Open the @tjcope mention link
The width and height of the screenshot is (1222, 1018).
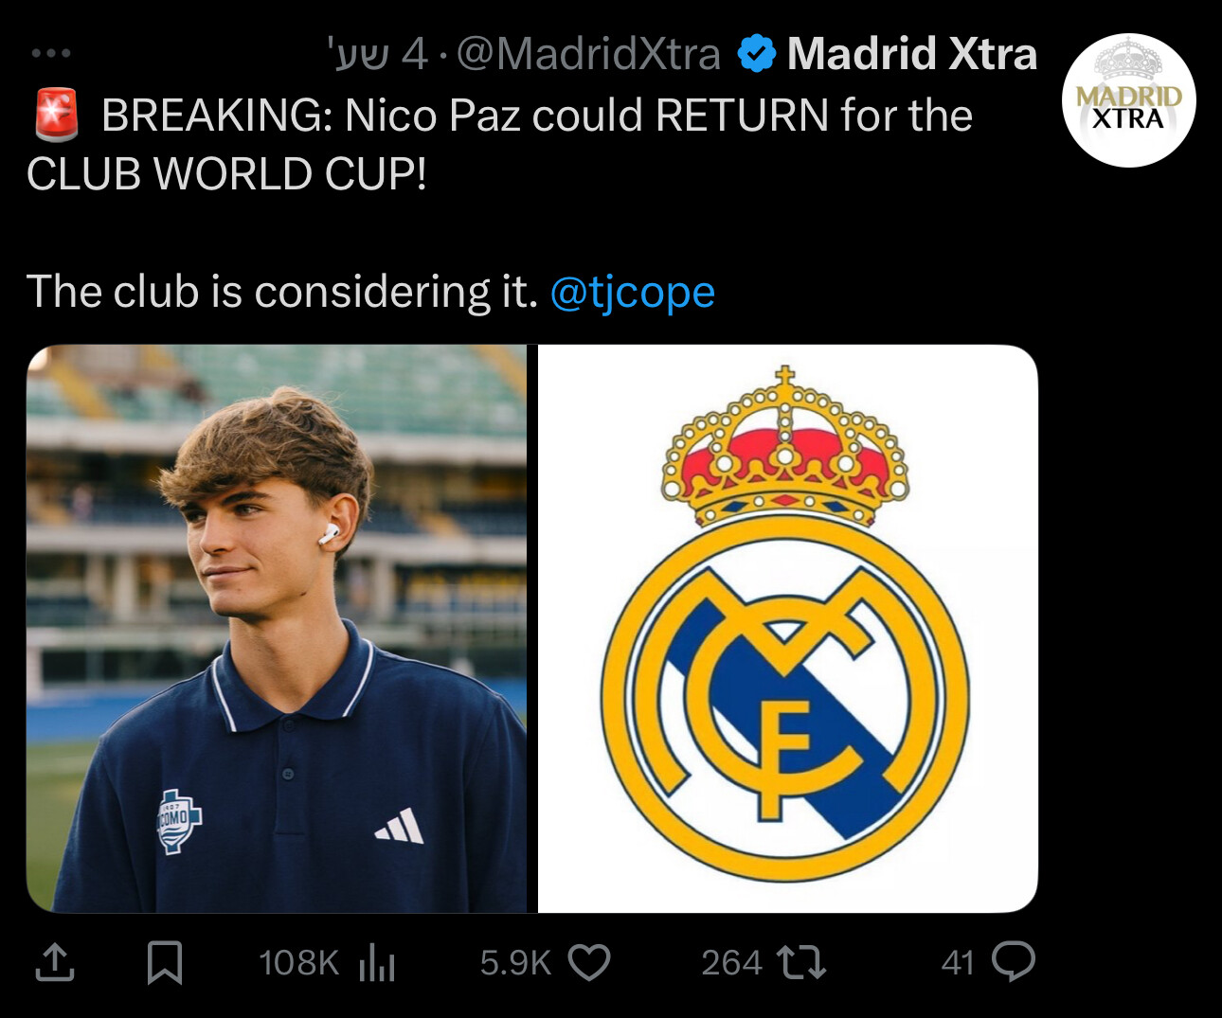tap(632, 292)
